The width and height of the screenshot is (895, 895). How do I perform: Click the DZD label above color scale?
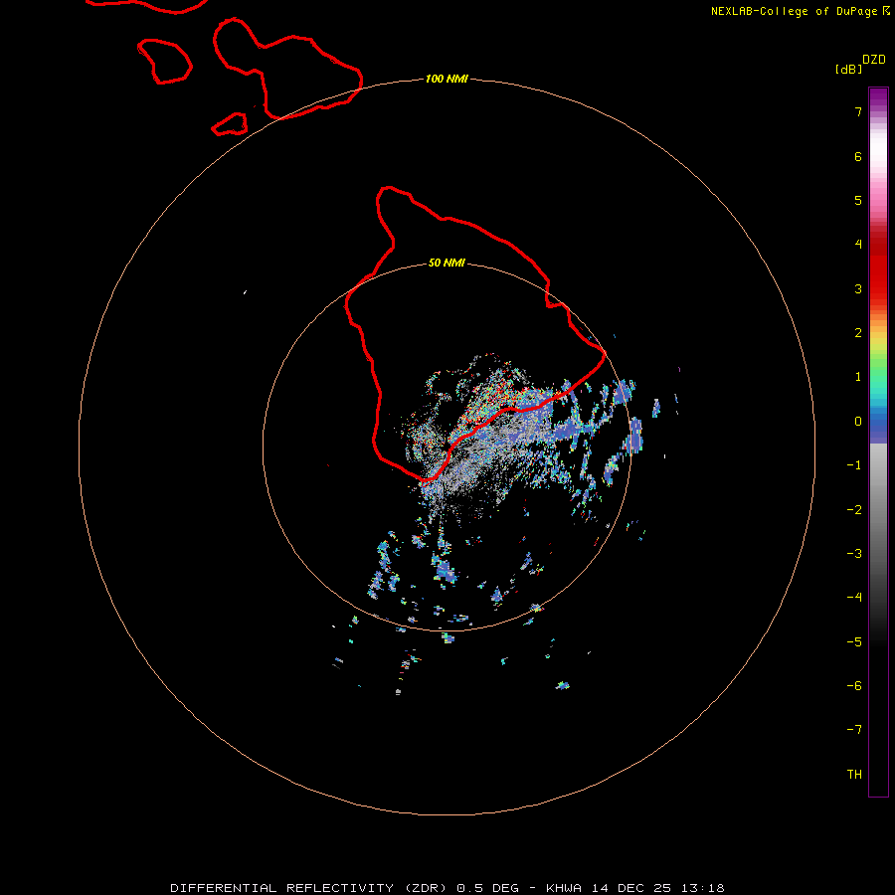click(x=874, y=60)
